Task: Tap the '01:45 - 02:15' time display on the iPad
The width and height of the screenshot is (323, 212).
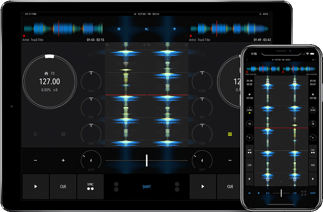Action: 96,40
